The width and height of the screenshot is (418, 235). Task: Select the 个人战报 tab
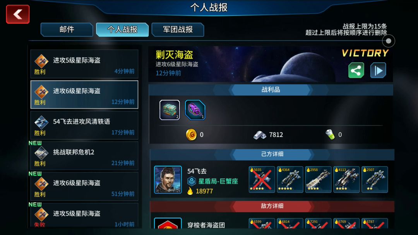[122, 29]
